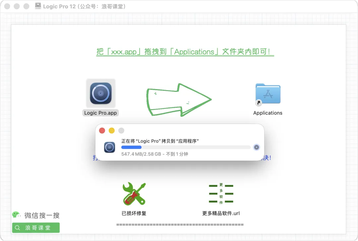Screen dimensions: 358x241
Task: Click the 微信搜一搜 text
Action: (42, 215)
